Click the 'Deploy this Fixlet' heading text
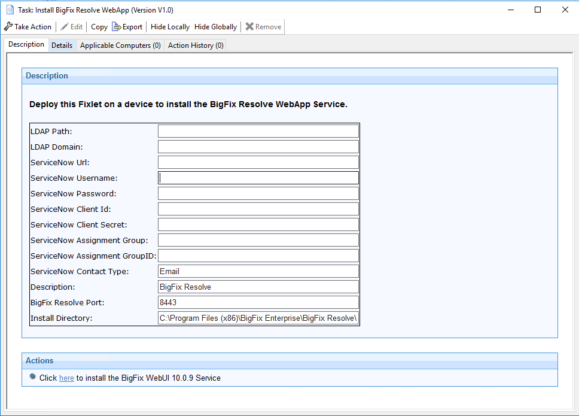 click(x=188, y=104)
